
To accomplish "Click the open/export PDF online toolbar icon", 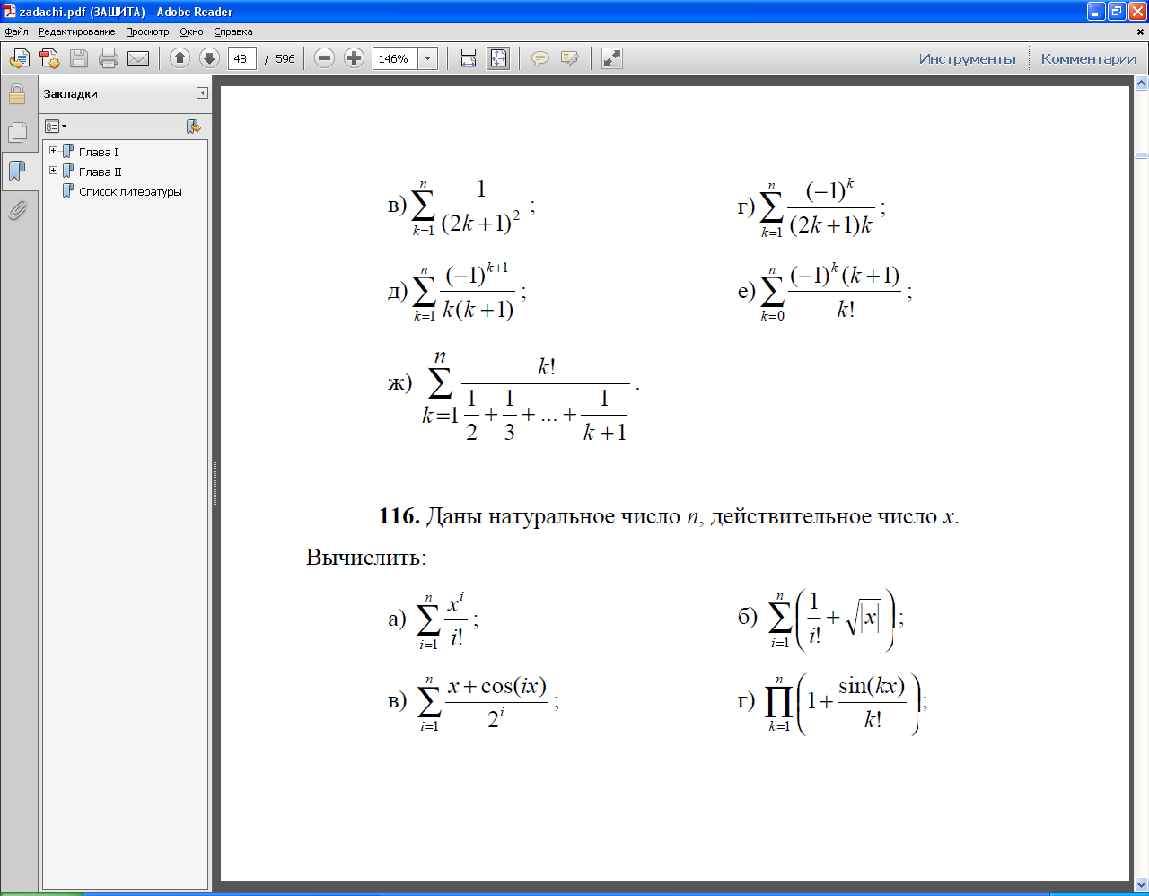I will (19, 59).
